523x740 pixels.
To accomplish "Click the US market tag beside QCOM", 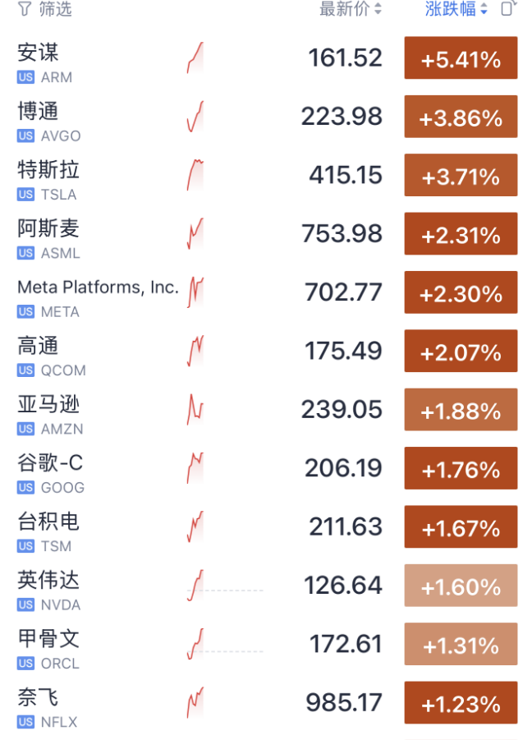I will point(25,370).
